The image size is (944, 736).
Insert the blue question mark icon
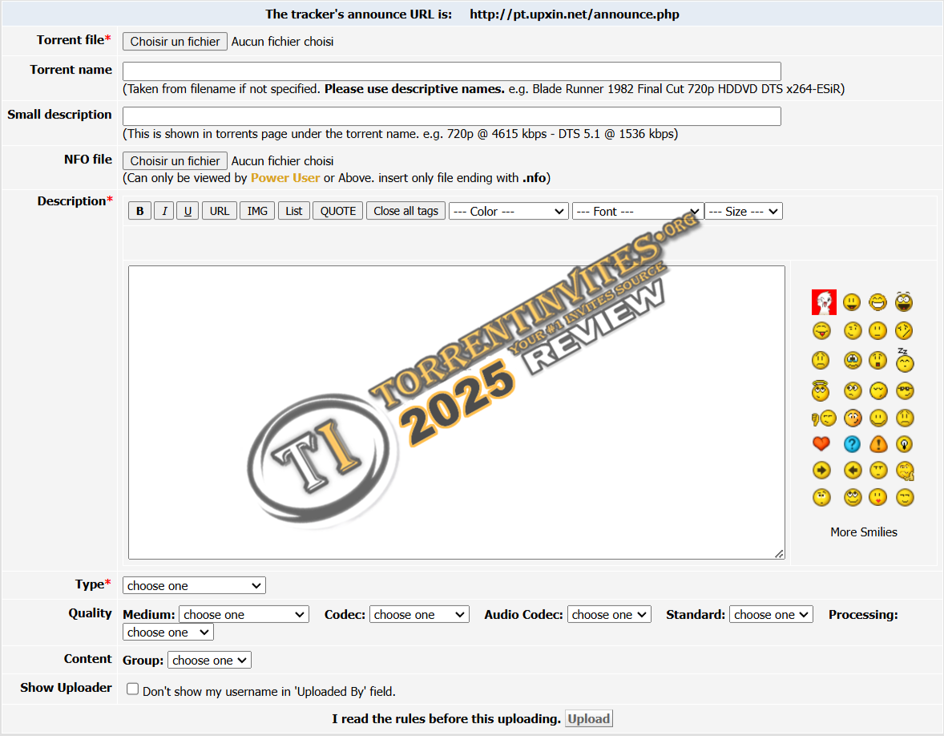click(852, 444)
